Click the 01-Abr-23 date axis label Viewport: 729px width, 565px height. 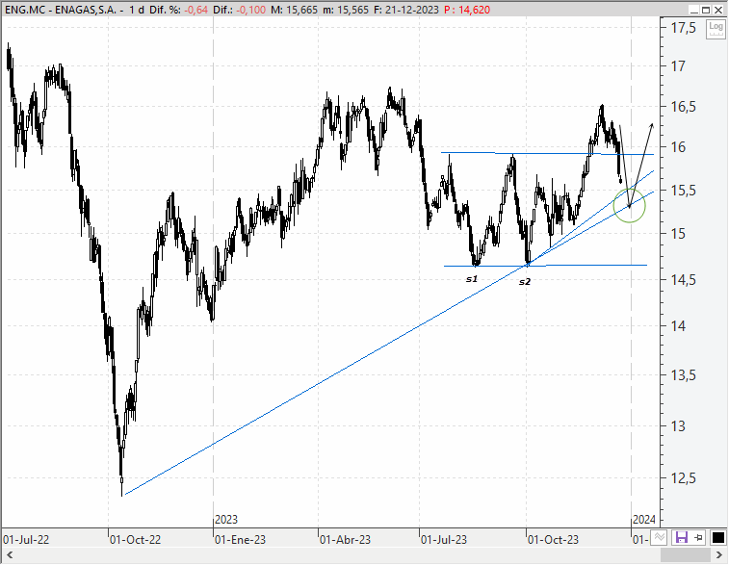pyautogui.click(x=346, y=540)
